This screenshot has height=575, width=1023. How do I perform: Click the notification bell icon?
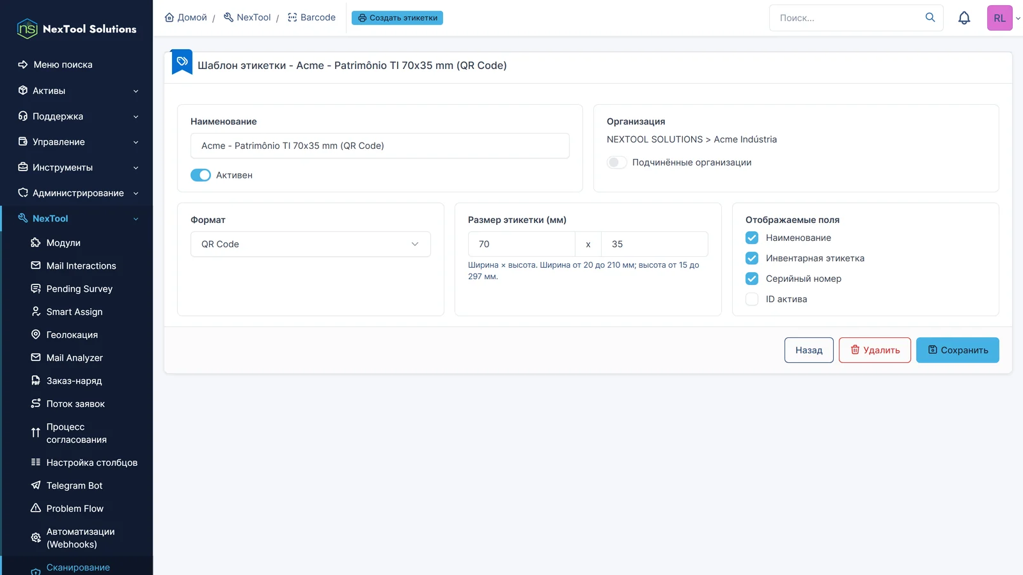[964, 18]
